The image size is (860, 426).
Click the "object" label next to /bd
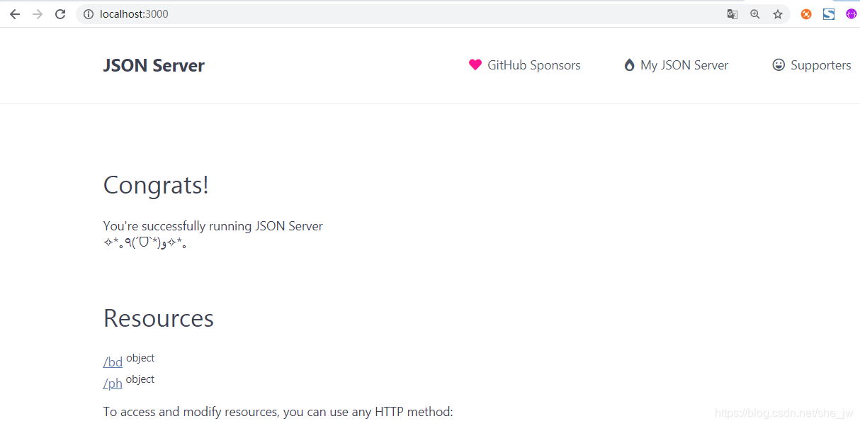tap(140, 358)
